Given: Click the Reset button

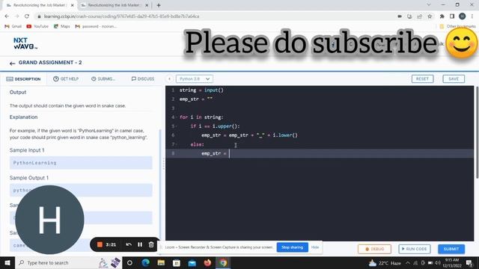Looking at the screenshot, I should coord(422,78).
